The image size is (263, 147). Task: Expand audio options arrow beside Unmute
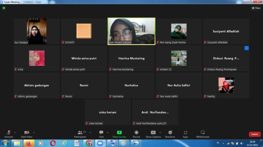click(x=15, y=133)
